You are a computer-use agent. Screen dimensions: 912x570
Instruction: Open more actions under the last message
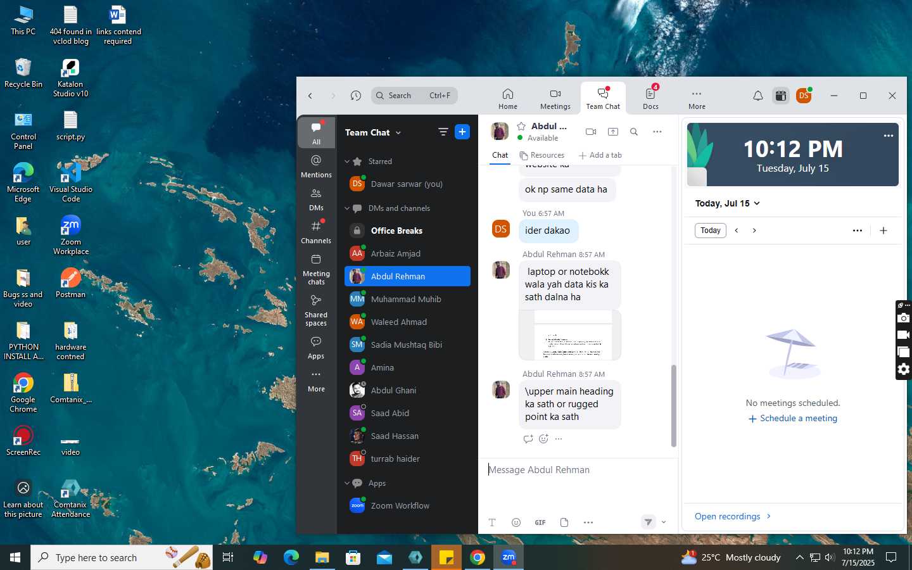coord(558,439)
